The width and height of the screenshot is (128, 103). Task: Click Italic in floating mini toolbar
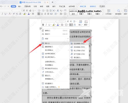46,25
